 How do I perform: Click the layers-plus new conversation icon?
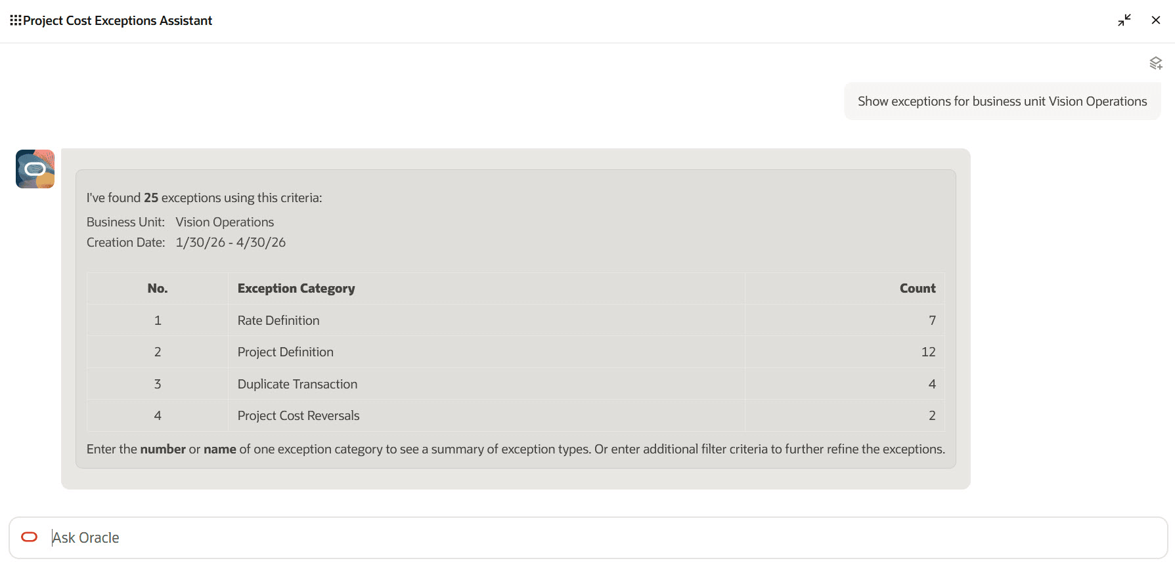[1156, 63]
